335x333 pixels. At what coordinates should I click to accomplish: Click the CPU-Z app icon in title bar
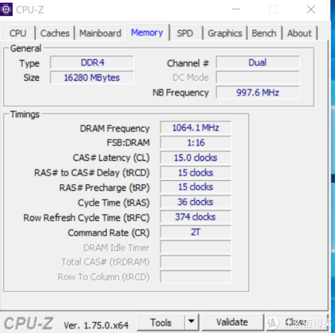[7, 9]
